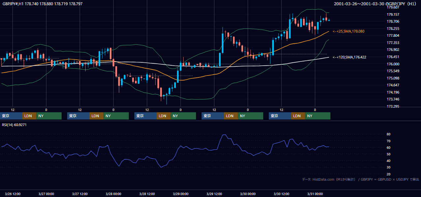Click the 173.295 price axis label
Screen dimensions: 421x197
[393, 106]
